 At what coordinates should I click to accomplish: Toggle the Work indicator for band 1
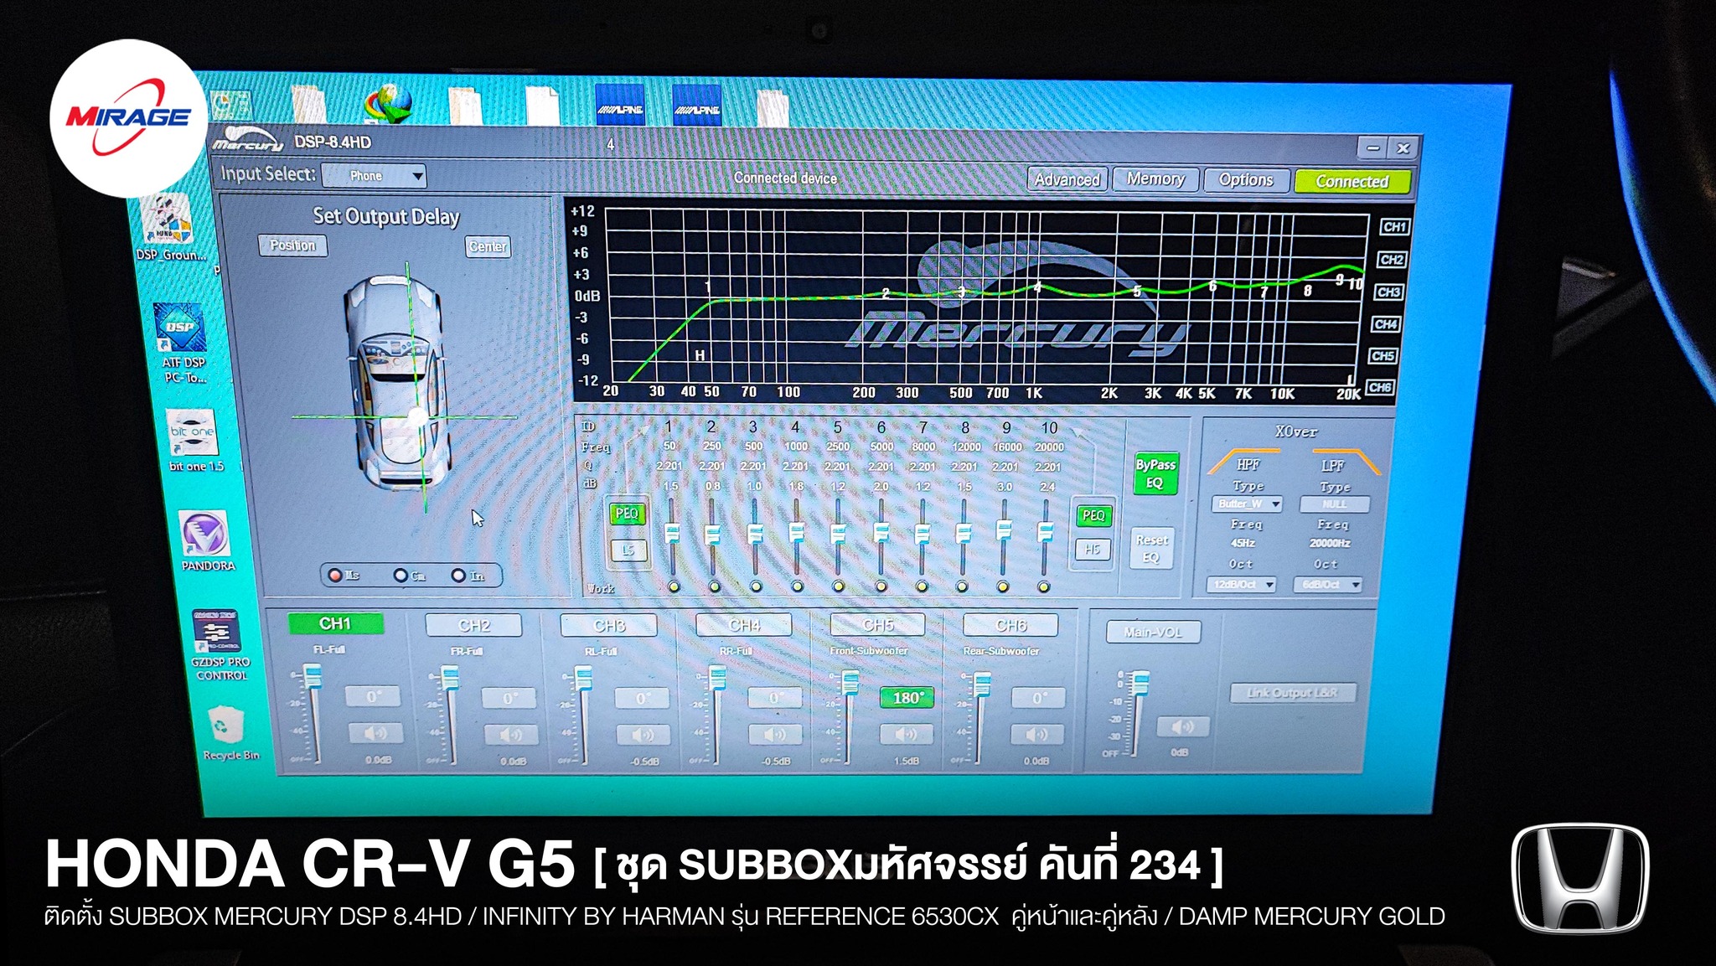click(674, 586)
